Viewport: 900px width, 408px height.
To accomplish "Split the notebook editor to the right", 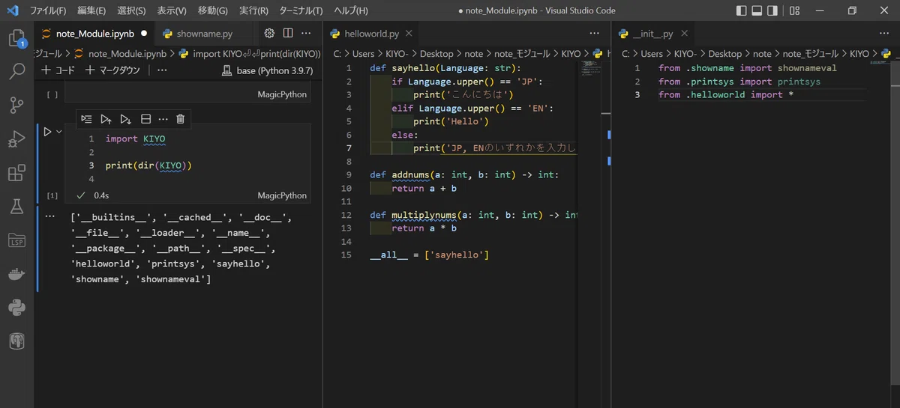I will tap(288, 34).
